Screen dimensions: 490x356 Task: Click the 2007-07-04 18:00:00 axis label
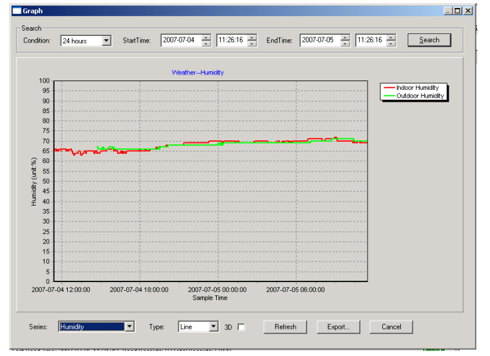coord(139,289)
